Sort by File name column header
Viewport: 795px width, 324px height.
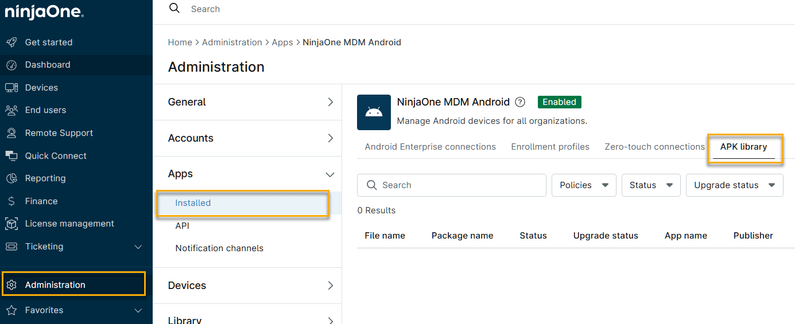(x=385, y=236)
